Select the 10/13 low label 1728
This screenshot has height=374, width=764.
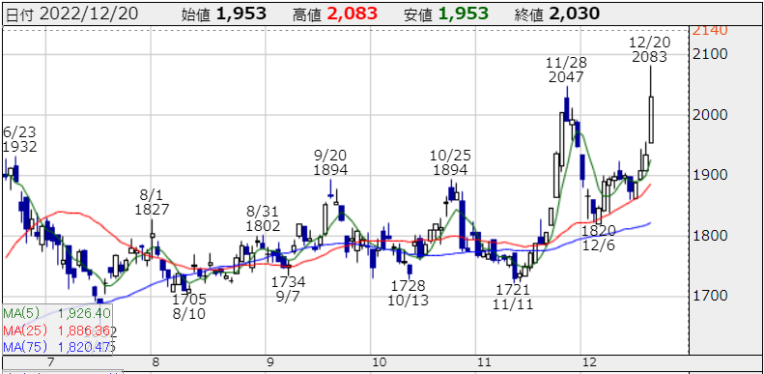tap(409, 293)
